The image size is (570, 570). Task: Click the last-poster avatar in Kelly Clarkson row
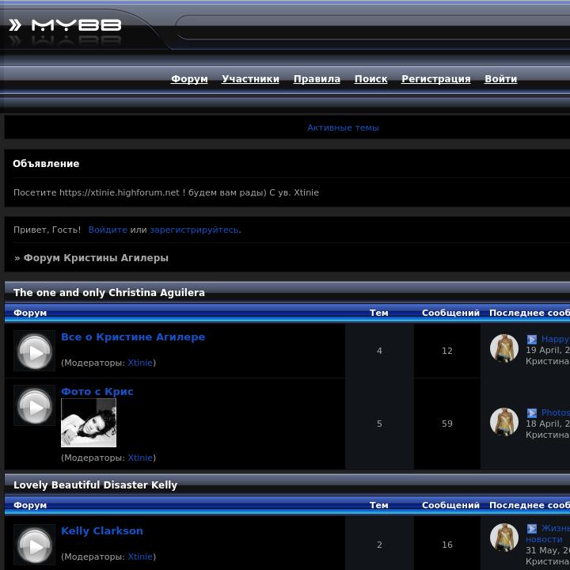504,538
